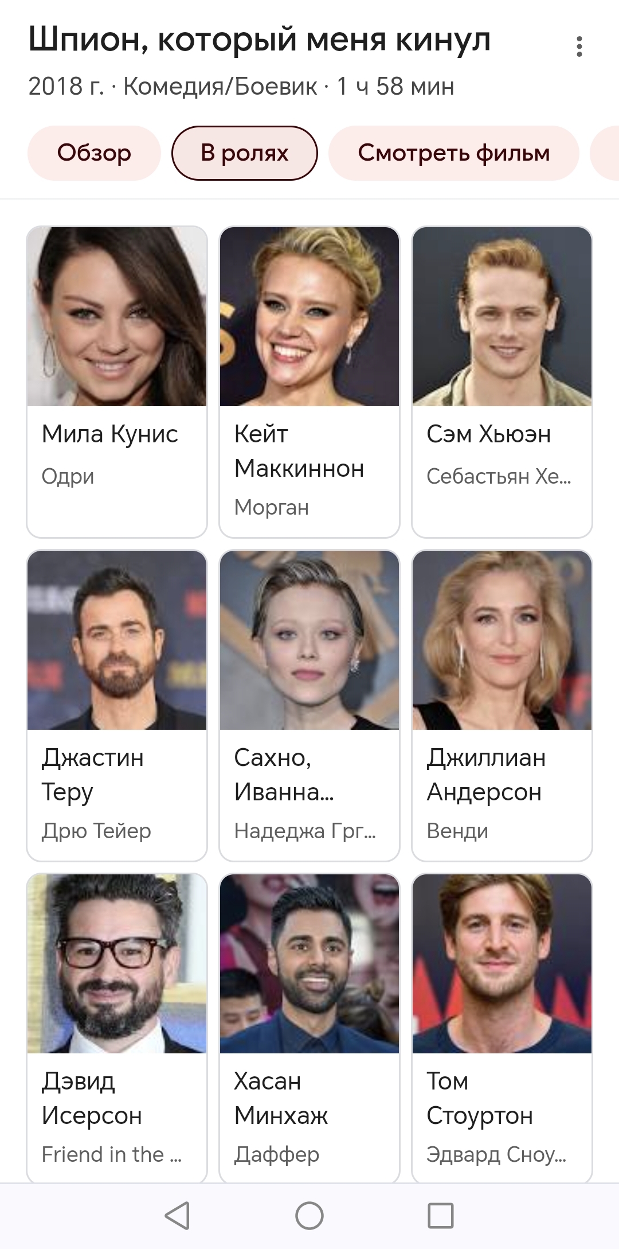The image size is (619, 1249).
Task: Open the three-dot options menu
Action: point(579,46)
